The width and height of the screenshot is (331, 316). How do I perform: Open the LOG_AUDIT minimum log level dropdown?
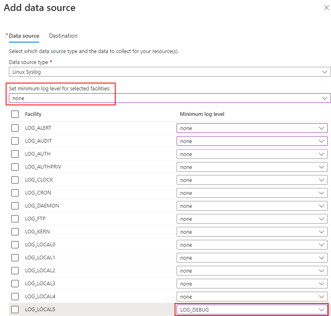click(252, 141)
